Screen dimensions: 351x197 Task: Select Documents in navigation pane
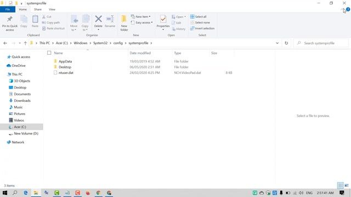pos(22,94)
